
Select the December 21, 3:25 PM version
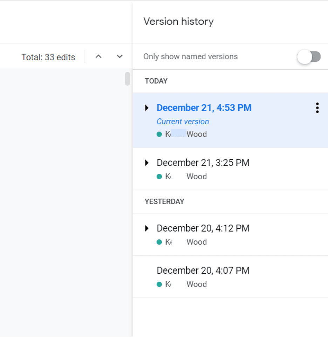[x=203, y=163]
